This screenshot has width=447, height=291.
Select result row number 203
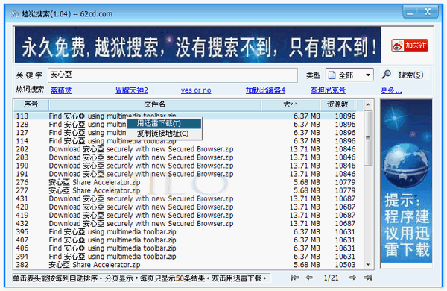[x=188, y=157]
